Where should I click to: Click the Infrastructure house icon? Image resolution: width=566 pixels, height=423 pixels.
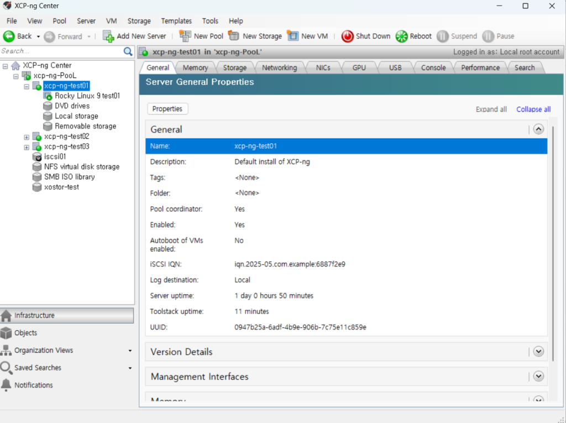point(6,315)
